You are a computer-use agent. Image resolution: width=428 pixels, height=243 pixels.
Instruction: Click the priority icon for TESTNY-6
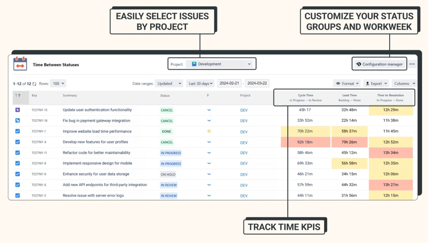click(209, 185)
